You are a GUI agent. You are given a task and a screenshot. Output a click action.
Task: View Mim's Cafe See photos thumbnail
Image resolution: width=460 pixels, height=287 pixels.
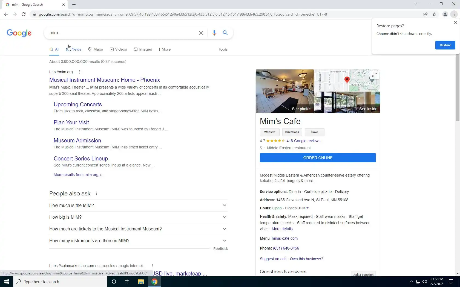coord(285,91)
